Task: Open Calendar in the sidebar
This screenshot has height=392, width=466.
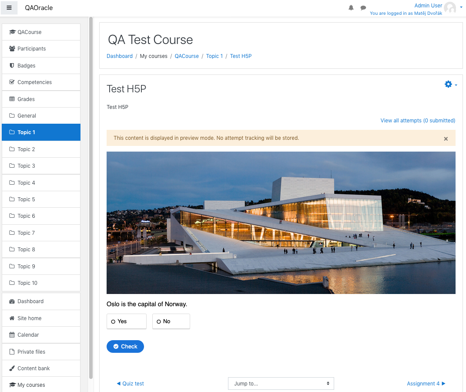Action: coord(41,335)
